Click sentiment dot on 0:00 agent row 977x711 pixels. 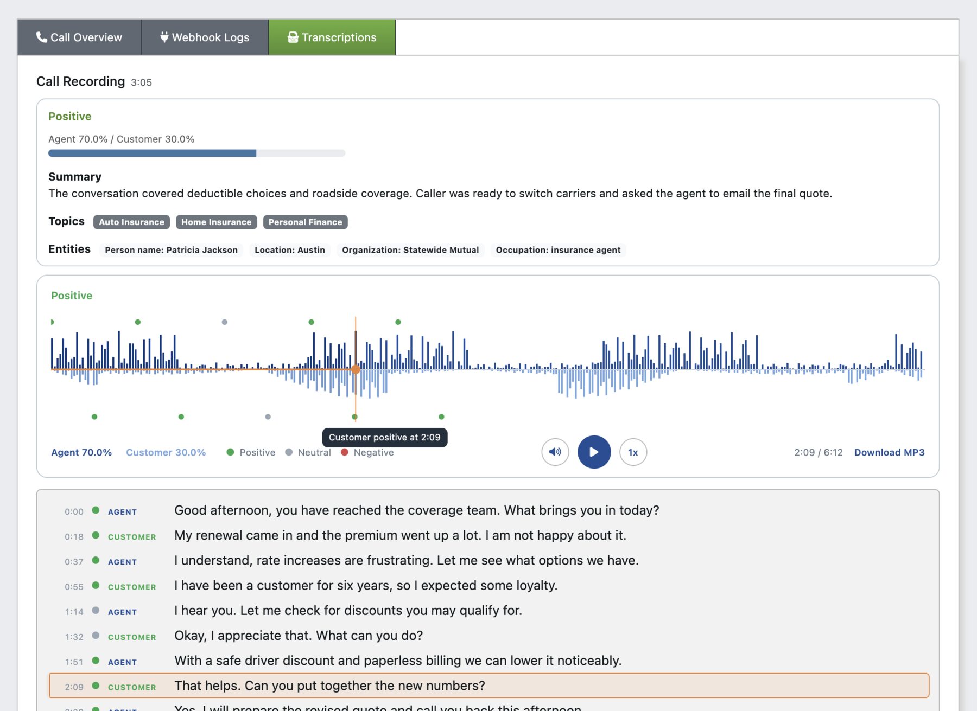[x=96, y=510]
